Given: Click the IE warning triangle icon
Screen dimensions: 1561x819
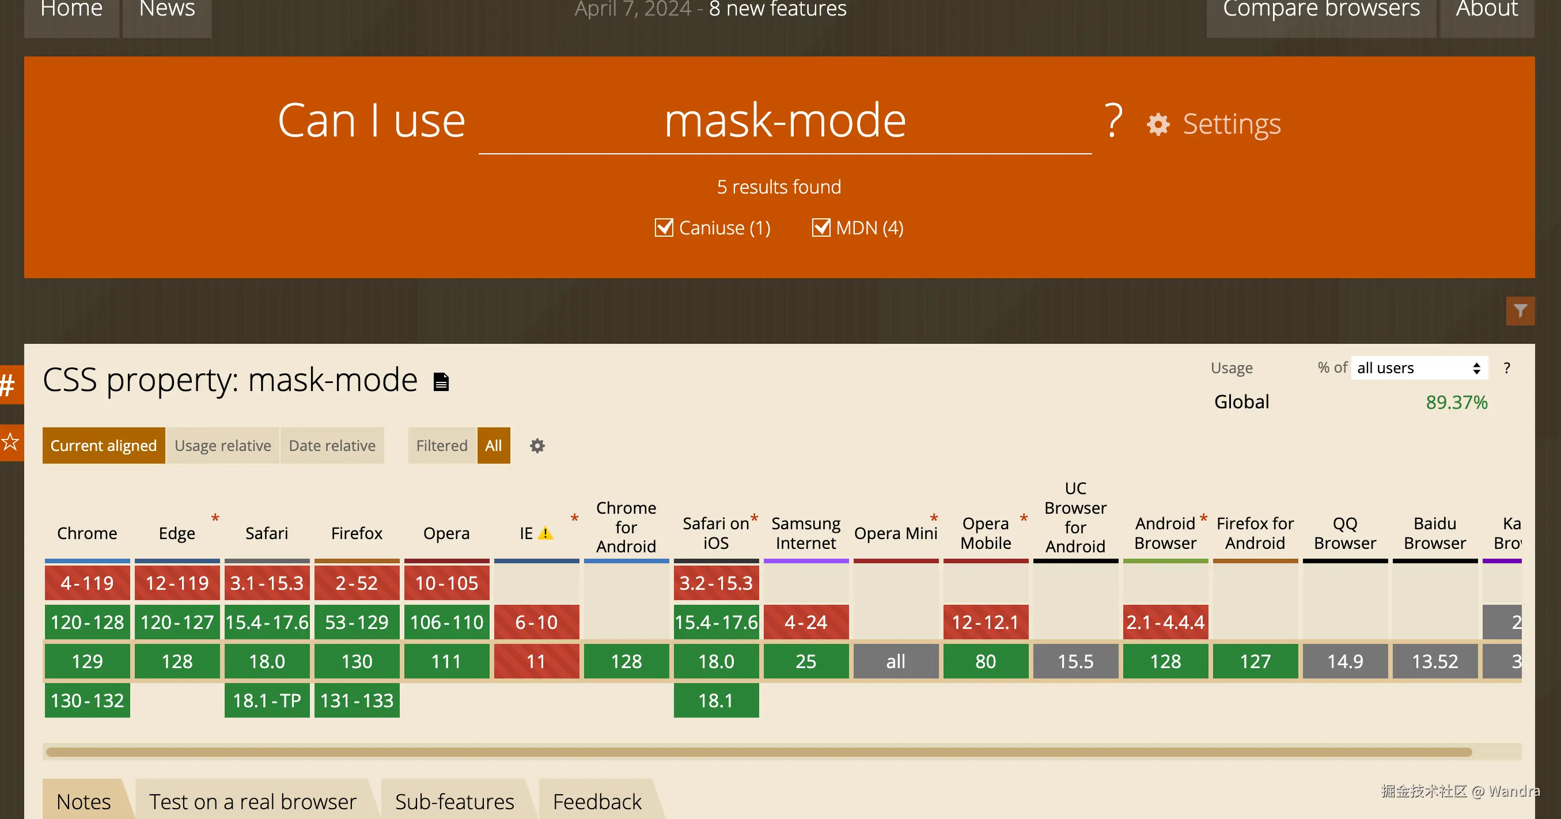Looking at the screenshot, I should pyautogui.click(x=545, y=533).
